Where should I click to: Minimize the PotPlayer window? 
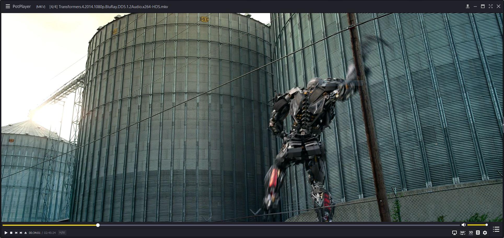pyautogui.click(x=475, y=6)
